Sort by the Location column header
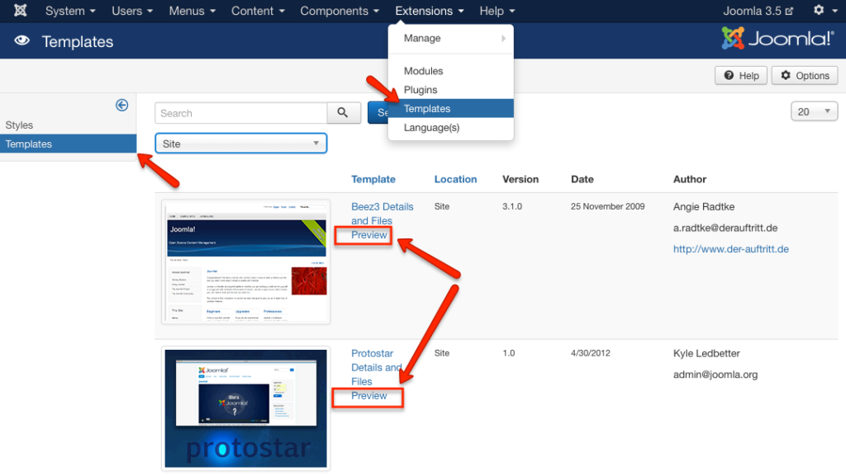The image size is (846, 476). click(455, 179)
